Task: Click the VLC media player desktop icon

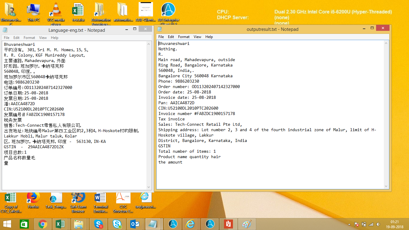Action: click(x=55, y=12)
